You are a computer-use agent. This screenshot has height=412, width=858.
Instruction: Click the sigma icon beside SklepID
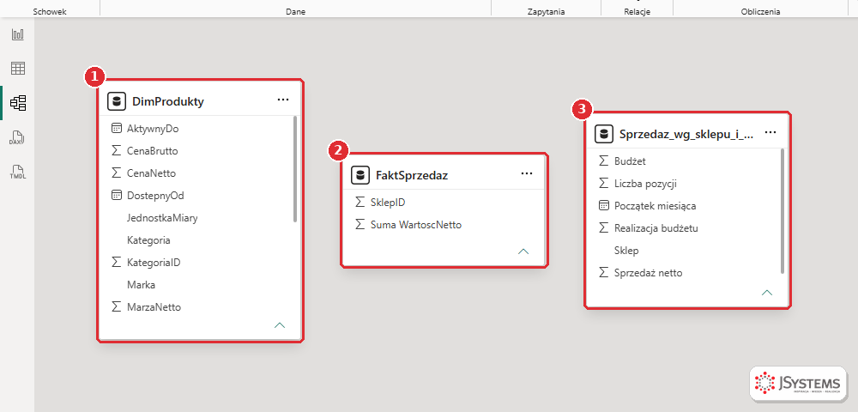[x=360, y=203]
